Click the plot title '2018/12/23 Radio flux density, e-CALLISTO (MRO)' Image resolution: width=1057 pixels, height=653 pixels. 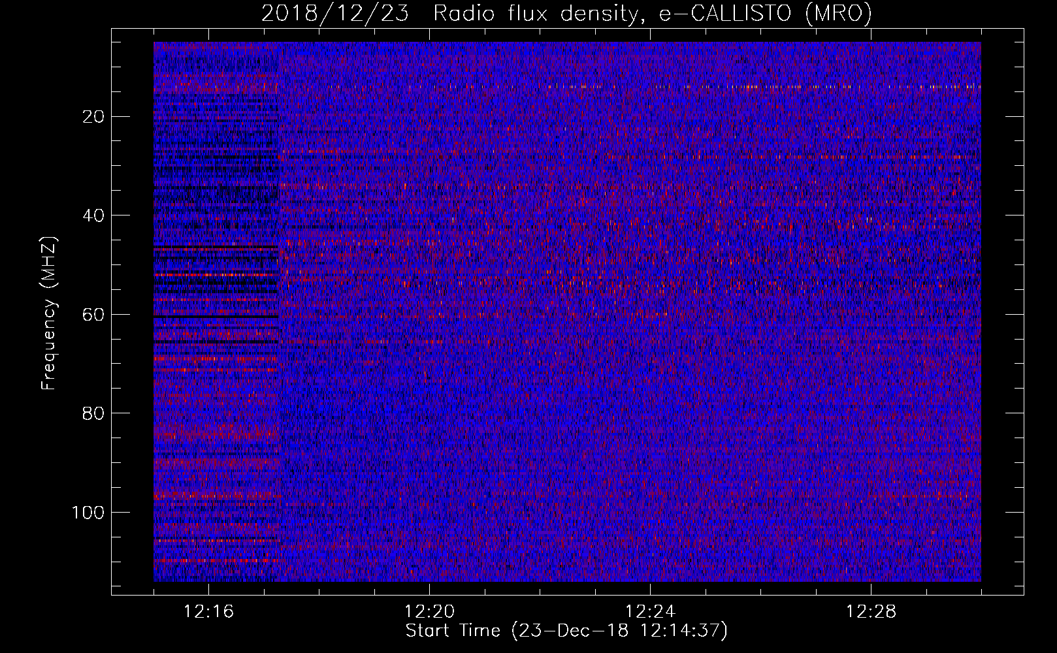coord(566,13)
